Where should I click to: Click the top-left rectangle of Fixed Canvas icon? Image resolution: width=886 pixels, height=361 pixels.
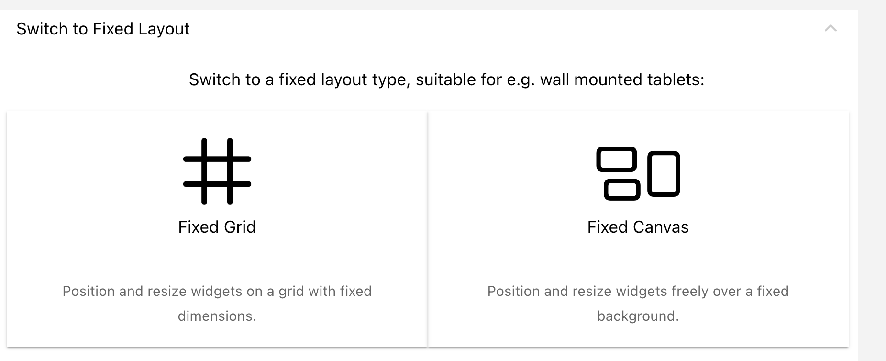[x=617, y=159]
